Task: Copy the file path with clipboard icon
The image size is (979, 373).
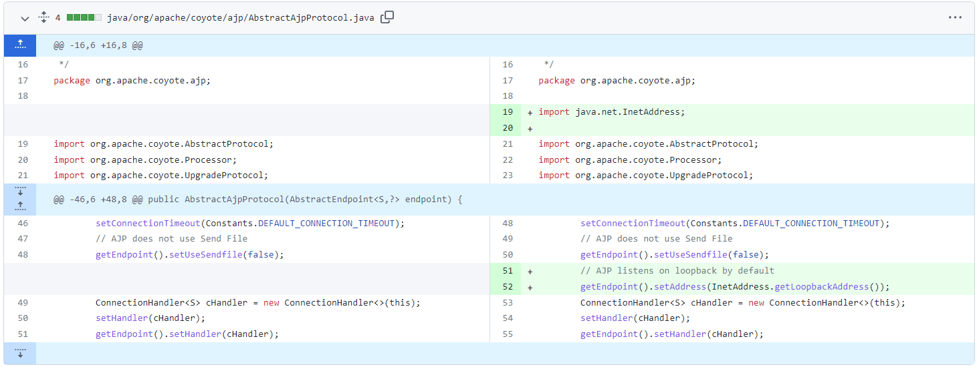Action: 387,17
